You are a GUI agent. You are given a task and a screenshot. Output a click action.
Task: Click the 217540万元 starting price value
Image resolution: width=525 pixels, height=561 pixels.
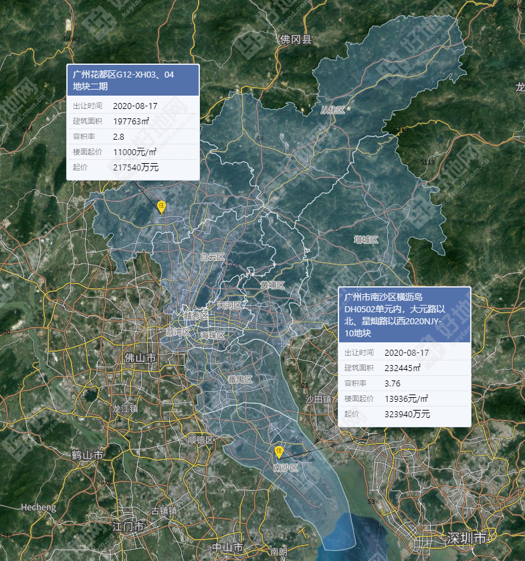[x=136, y=168]
